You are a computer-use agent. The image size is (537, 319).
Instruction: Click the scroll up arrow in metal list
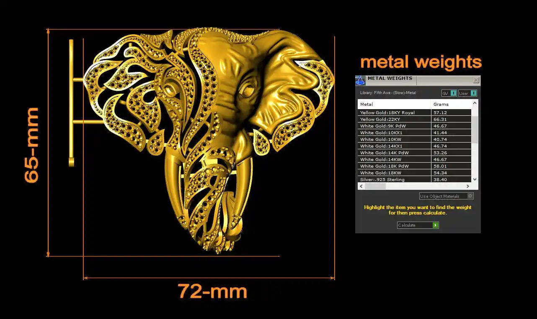click(x=475, y=103)
